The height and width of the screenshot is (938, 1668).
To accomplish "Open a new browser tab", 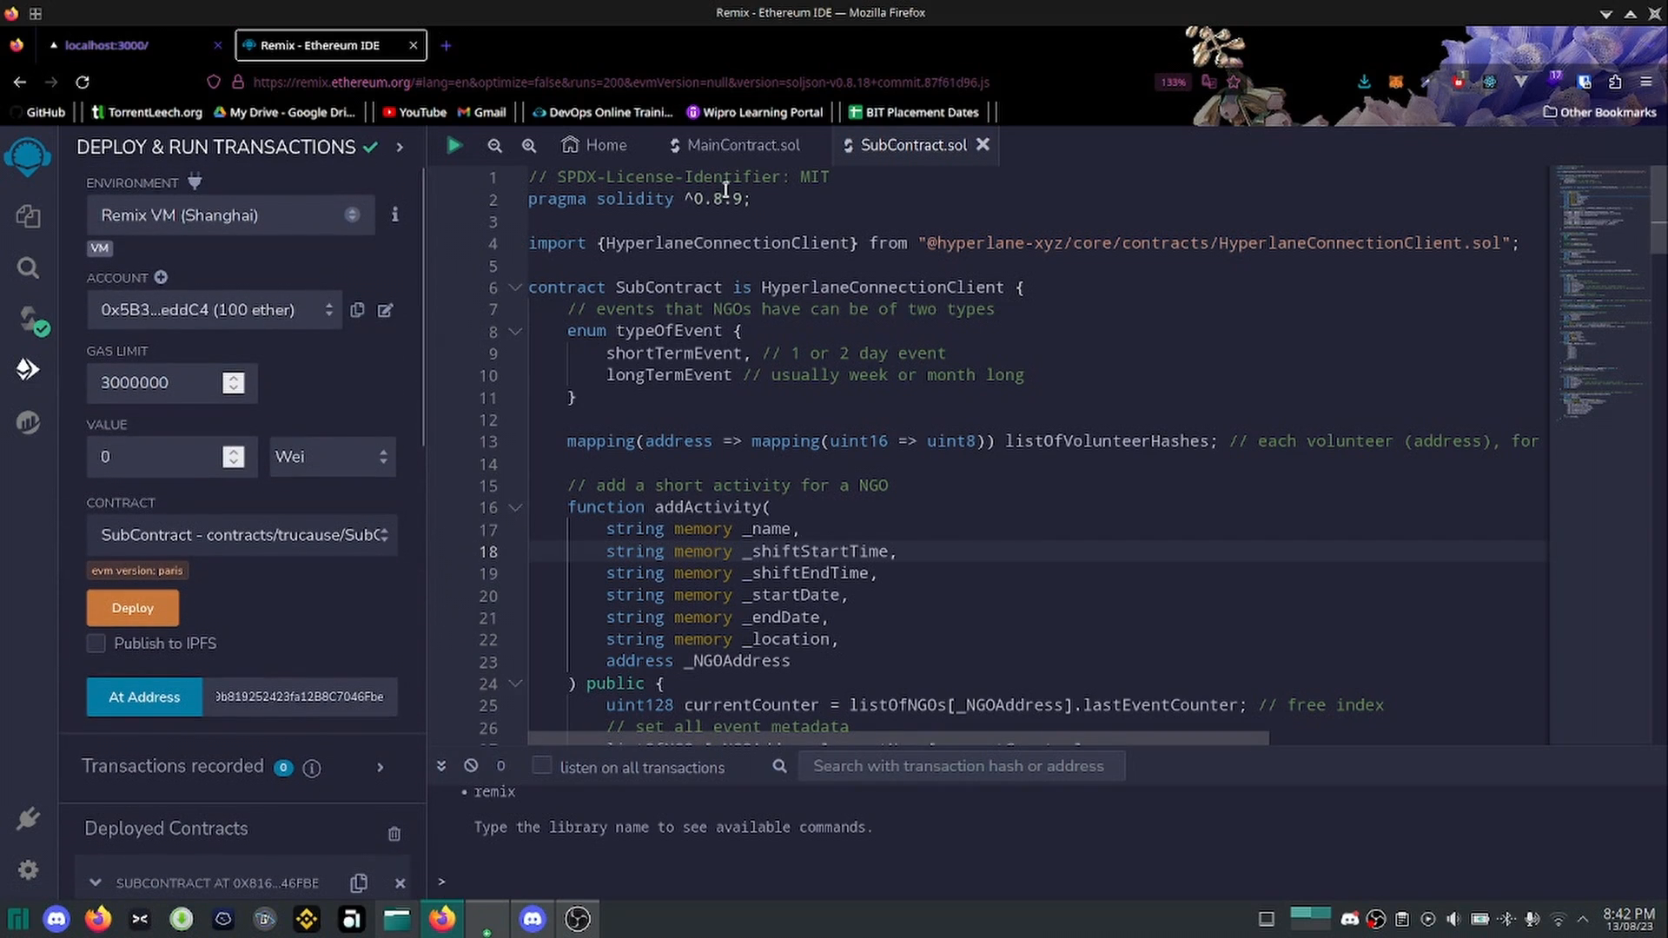I will 446,45.
